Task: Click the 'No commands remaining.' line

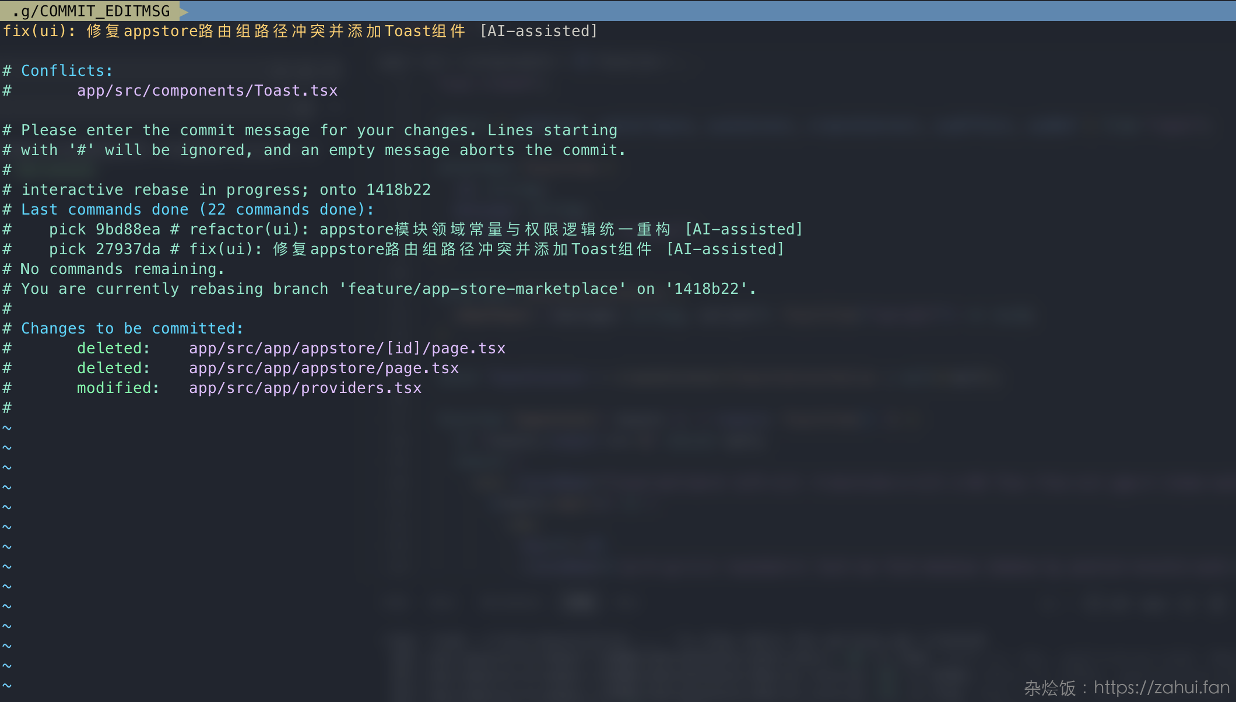Action: [114, 269]
